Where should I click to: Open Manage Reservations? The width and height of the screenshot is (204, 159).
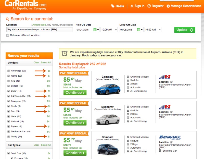point(184,6)
